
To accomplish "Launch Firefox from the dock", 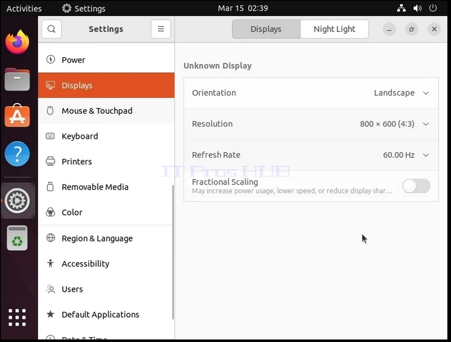I will coord(17,42).
